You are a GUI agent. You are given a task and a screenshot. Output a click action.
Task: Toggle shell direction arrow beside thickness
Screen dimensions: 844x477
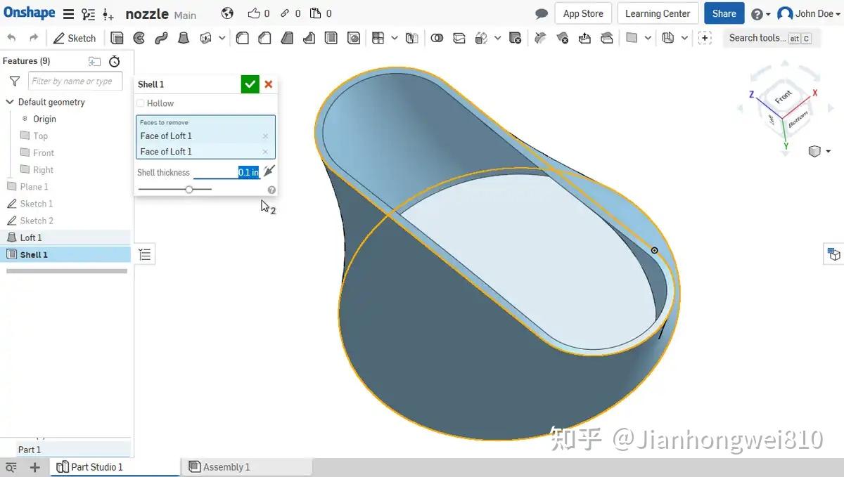click(x=269, y=171)
